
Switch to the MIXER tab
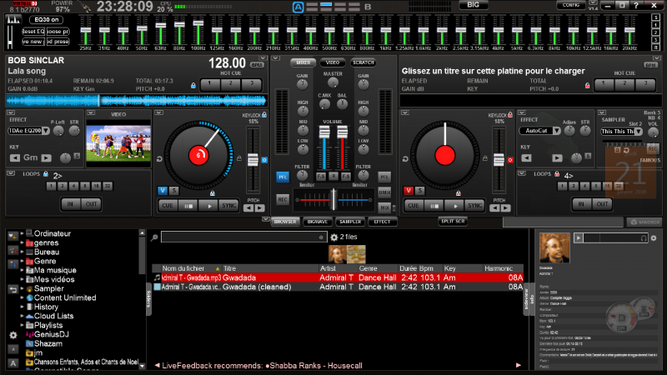point(303,62)
